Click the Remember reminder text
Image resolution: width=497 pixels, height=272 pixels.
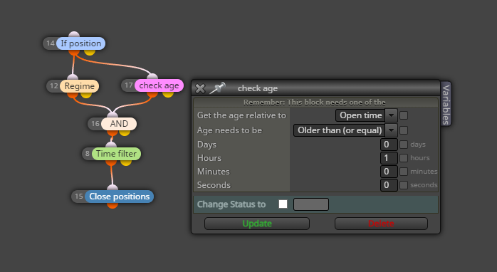[x=315, y=102]
